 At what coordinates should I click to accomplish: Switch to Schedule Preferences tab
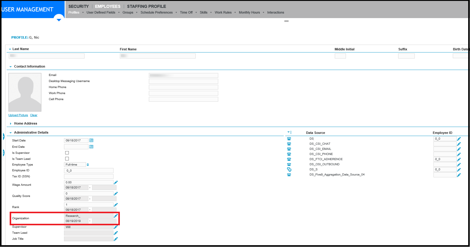[x=157, y=12]
